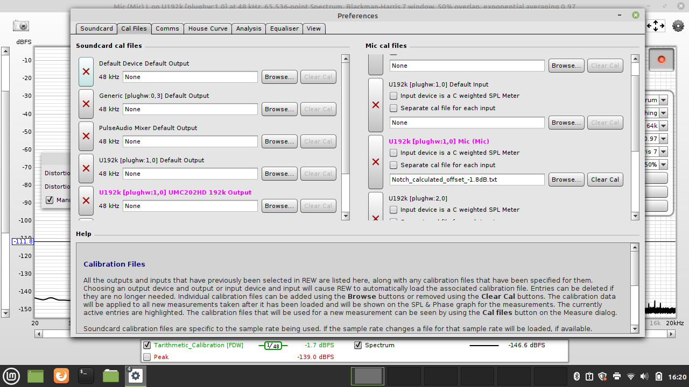Delete the PulseAudio Mixer Default Output entry
The width and height of the screenshot is (689, 387).
point(86,136)
